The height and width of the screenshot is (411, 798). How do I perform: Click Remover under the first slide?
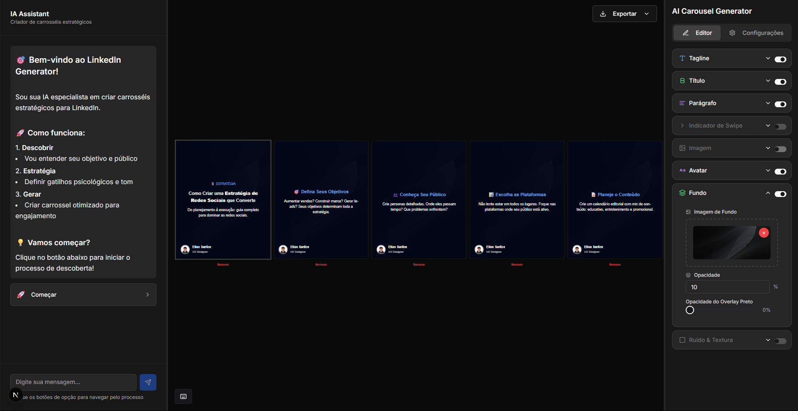pyautogui.click(x=223, y=265)
